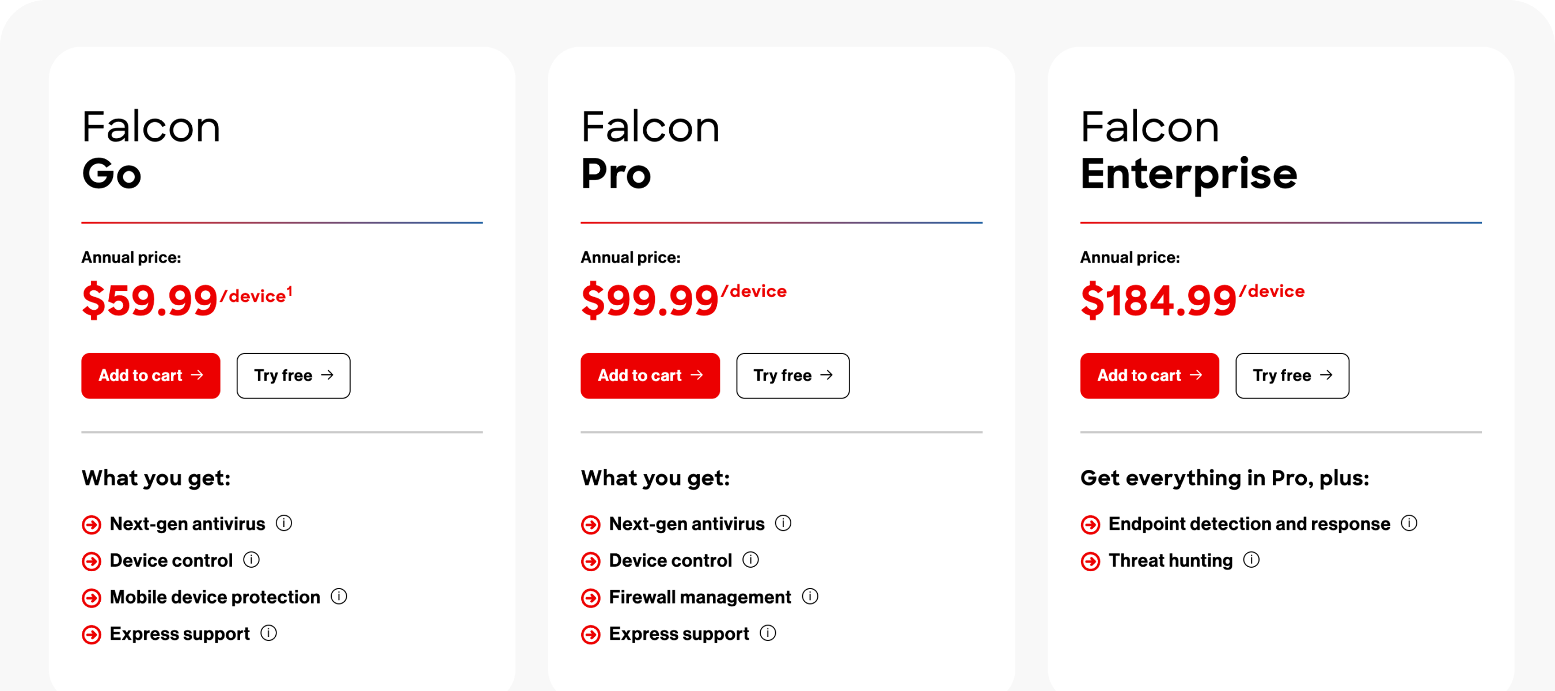
Task: Add Falcon Pro to the cart
Action: pyautogui.click(x=650, y=375)
